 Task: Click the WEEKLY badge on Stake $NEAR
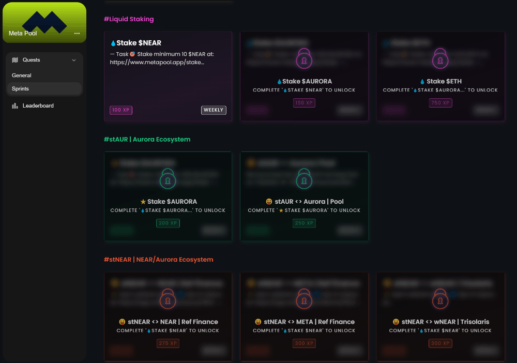214,110
